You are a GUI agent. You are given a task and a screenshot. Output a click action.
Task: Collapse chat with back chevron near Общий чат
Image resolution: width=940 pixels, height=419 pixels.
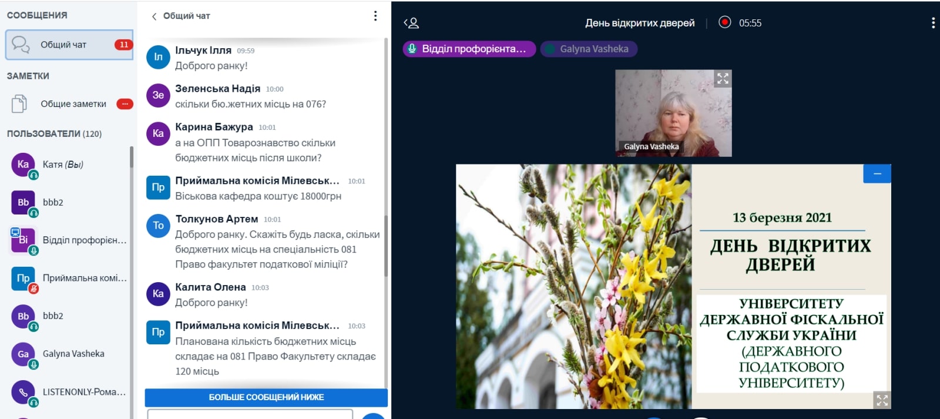click(x=154, y=16)
